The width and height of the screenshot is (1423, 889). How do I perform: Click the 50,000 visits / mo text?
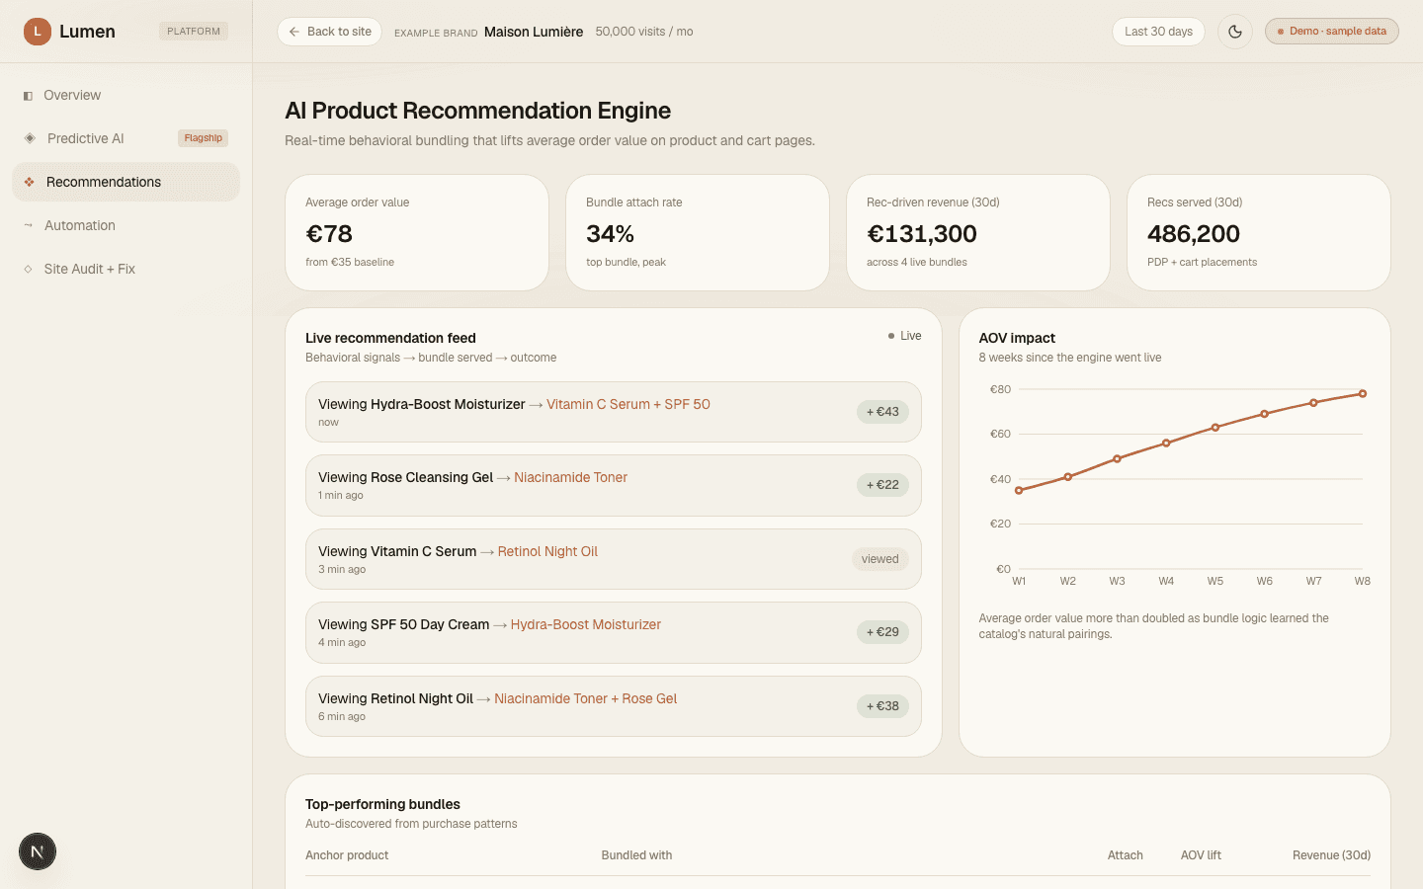[x=644, y=32]
